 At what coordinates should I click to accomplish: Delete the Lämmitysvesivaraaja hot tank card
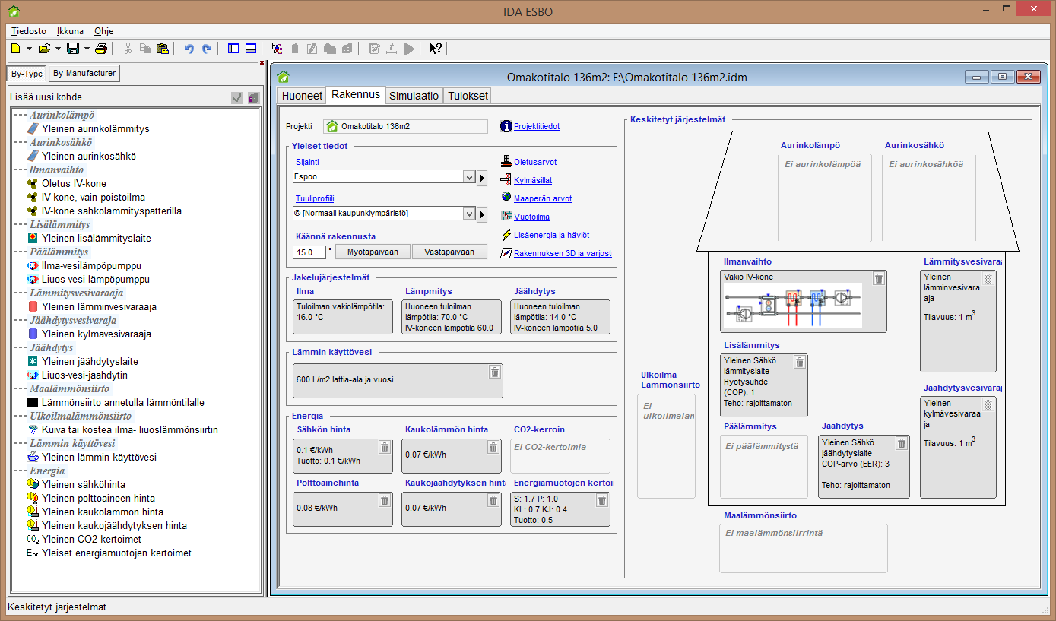click(988, 279)
